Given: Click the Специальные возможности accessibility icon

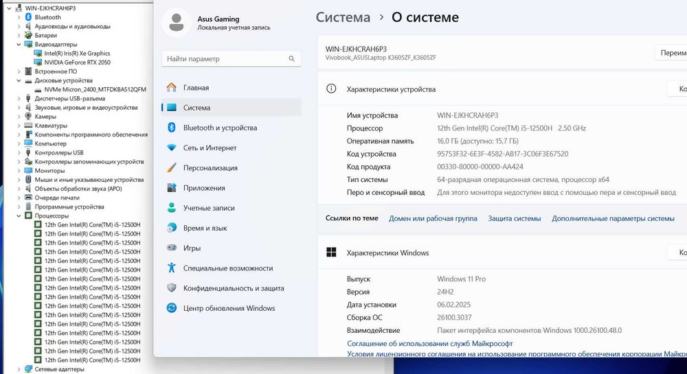Looking at the screenshot, I should 172,268.
